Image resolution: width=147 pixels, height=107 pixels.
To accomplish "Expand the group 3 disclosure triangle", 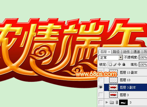I will 107,102.
